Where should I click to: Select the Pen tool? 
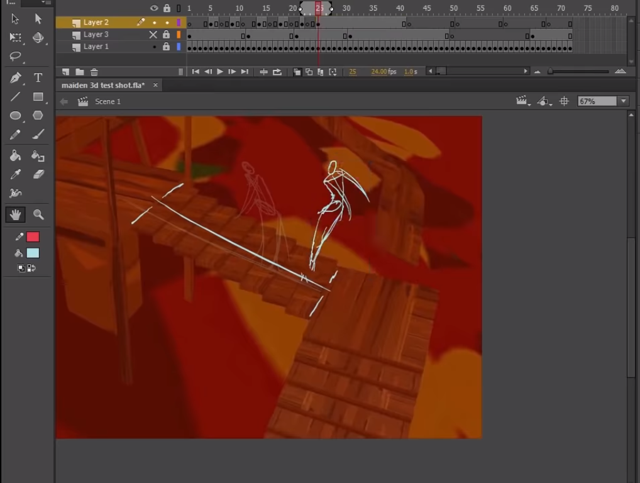point(16,77)
